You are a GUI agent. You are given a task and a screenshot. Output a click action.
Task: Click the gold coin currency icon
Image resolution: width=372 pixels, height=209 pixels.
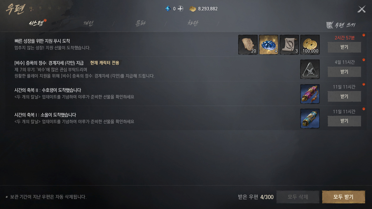(x=193, y=9)
